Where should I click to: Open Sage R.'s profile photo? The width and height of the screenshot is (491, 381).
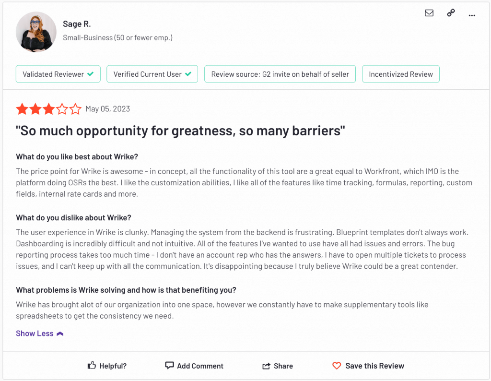pyautogui.click(x=36, y=32)
